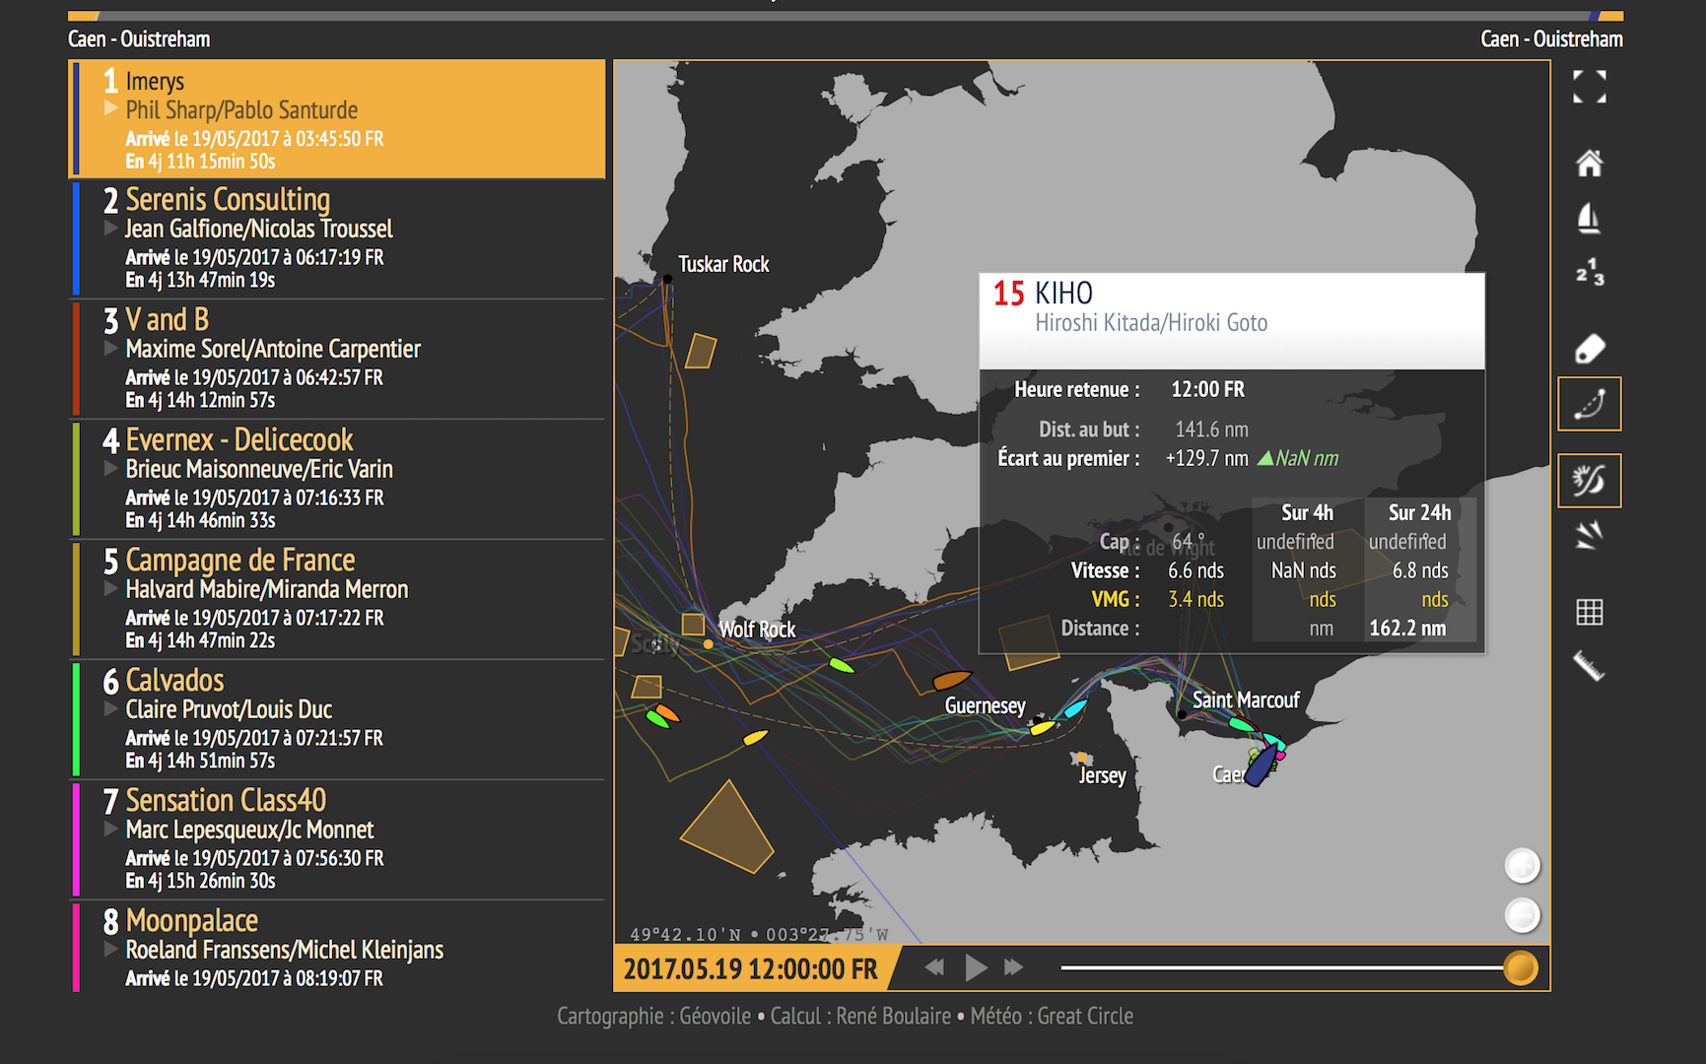1706x1064 pixels.
Task: Click the white timeline track midpoint
Action: [1282, 967]
